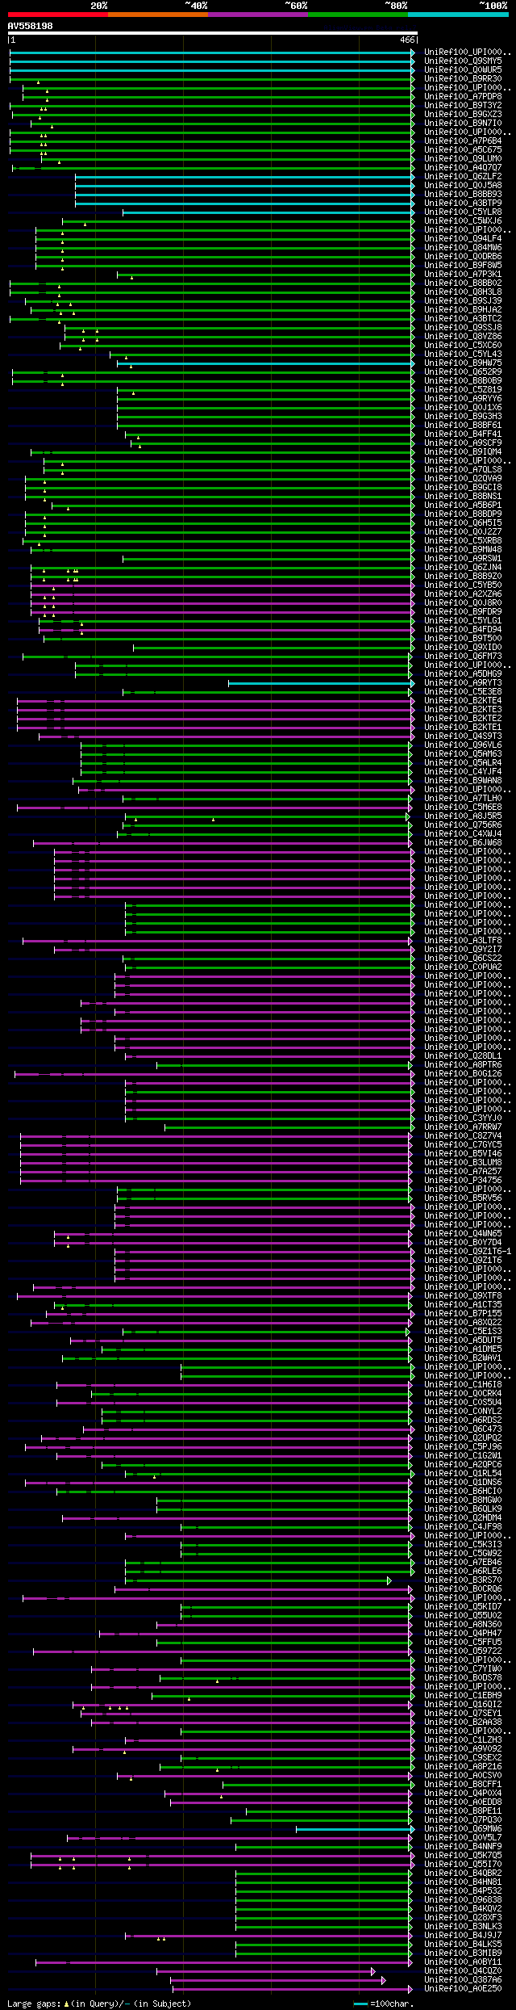Click hit UniRef100_A7P3K1
Screen dimensions: 516x2010
point(463,274)
